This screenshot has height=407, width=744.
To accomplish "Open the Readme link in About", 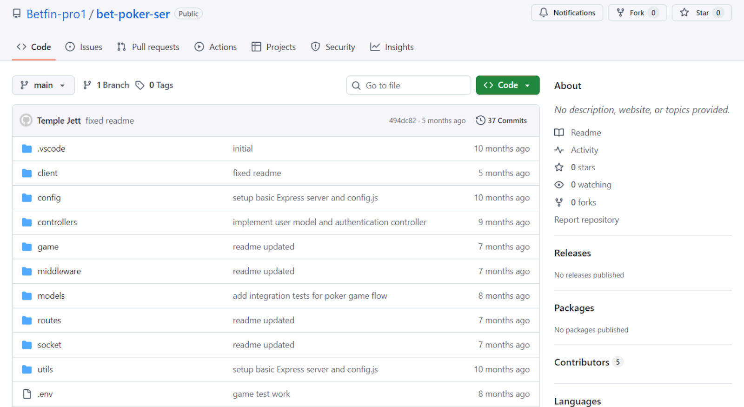I will (586, 133).
